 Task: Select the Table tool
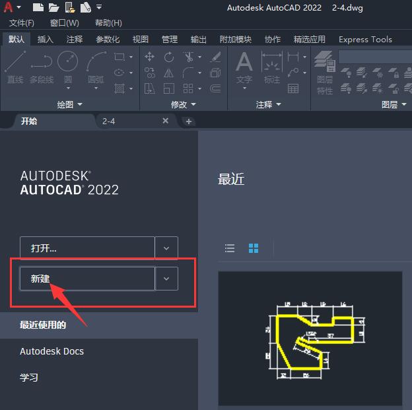pyautogui.click(x=293, y=88)
